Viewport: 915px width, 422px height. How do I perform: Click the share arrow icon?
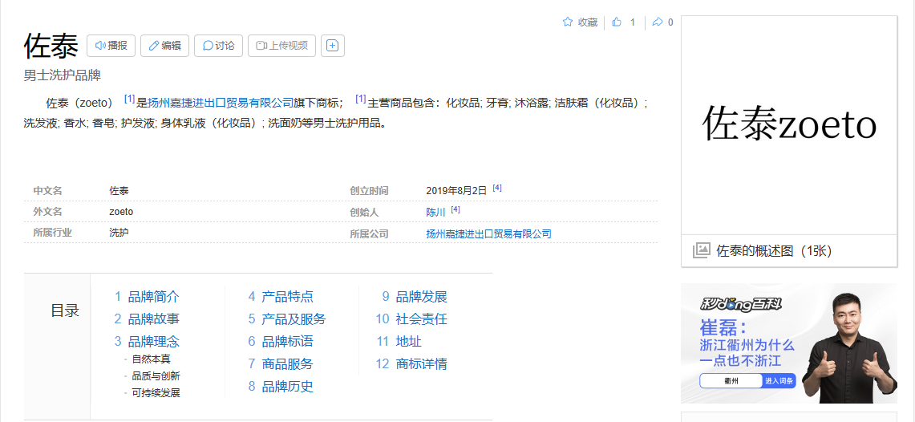pos(657,22)
